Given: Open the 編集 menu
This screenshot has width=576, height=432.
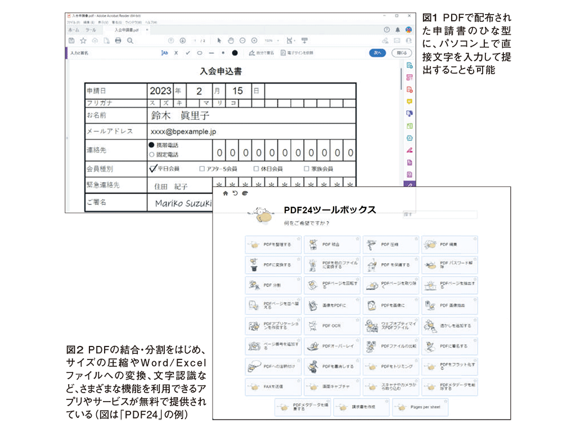Looking at the screenshot, I should (x=88, y=22).
